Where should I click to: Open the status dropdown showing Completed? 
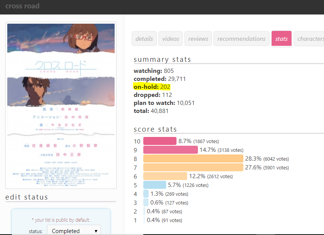[x=74, y=230]
